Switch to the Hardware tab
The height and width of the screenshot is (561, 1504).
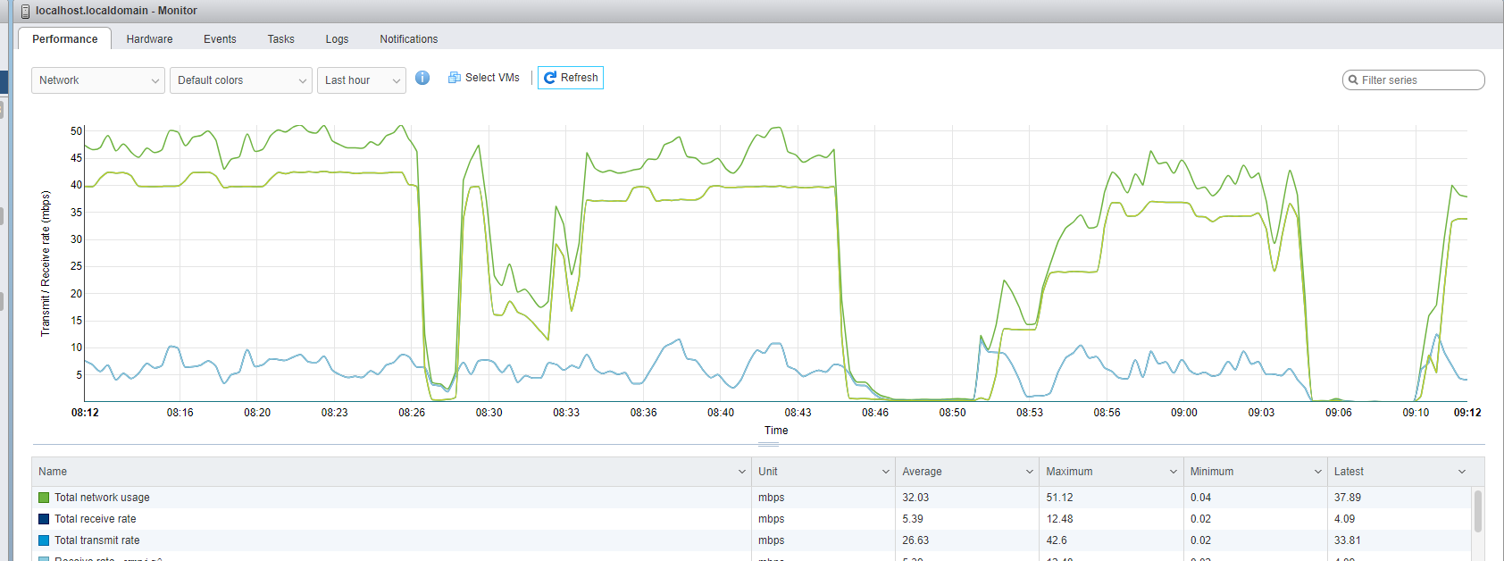click(149, 39)
